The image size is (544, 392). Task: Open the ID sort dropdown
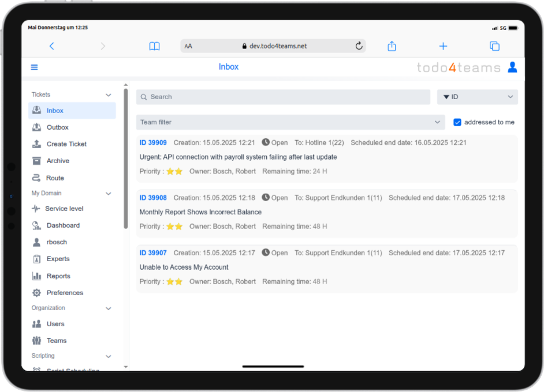point(478,97)
